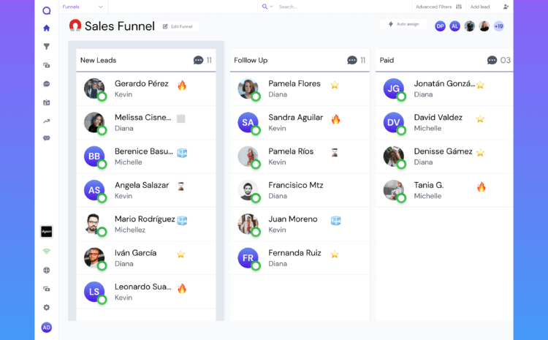Click the star tag on Iván García
This screenshot has width=548, height=340.
click(x=180, y=254)
